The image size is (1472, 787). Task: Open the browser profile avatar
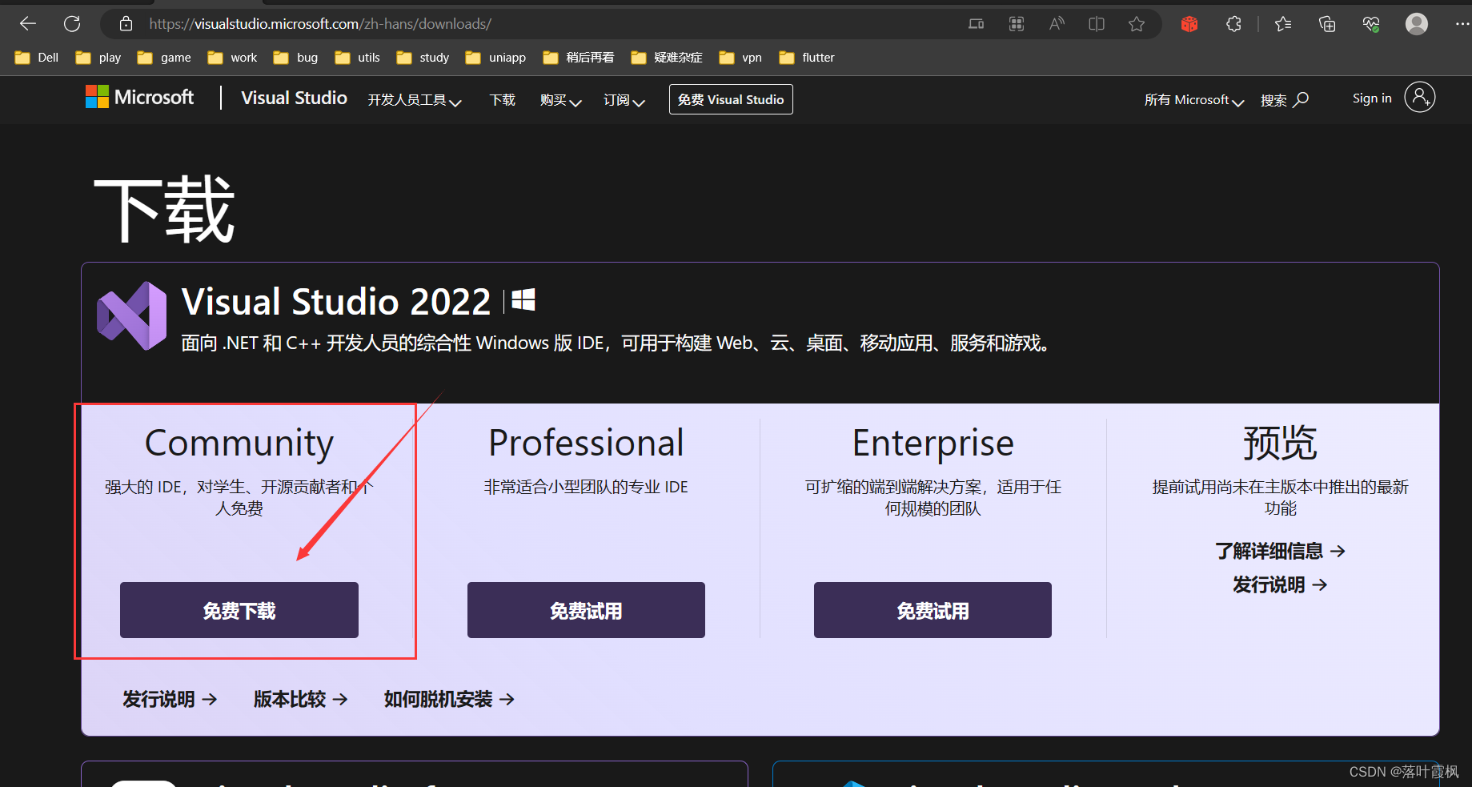(1417, 24)
